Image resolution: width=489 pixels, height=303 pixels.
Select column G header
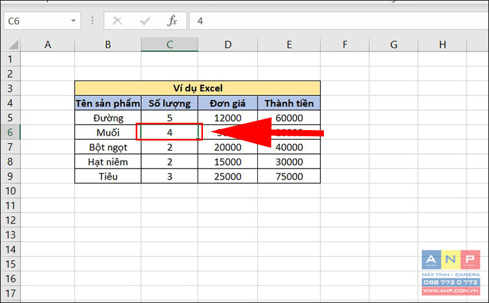click(394, 45)
